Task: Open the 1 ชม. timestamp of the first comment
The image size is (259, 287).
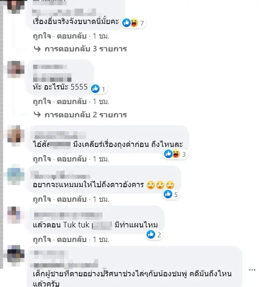Action: [x=101, y=36]
